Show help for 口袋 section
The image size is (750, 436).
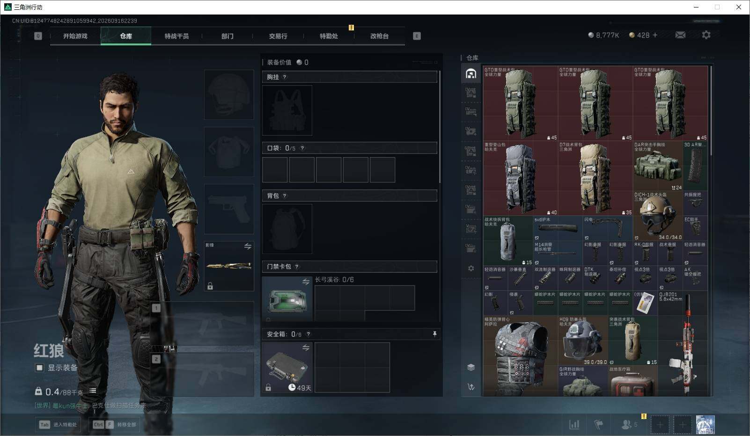(302, 148)
